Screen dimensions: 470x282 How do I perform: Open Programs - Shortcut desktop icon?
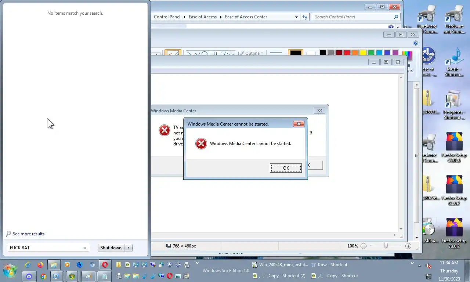click(x=454, y=105)
